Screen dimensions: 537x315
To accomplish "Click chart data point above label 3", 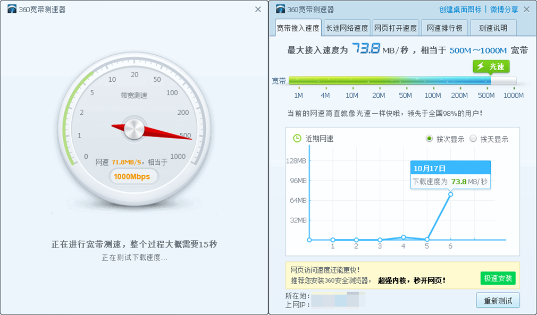I will [x=380, y=240].
